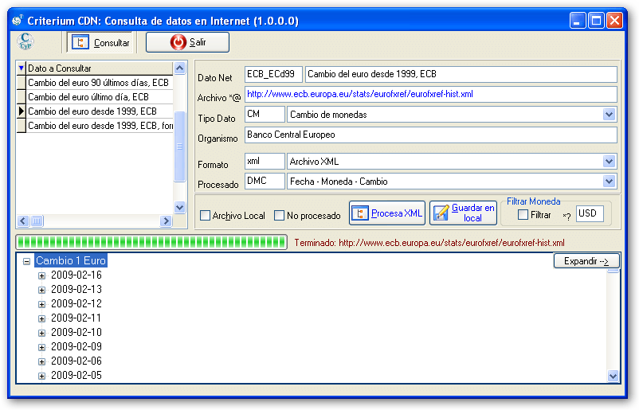The height and width of the screenshot is (410, 639).
Task: Select row Cambio del euro 90 últimos días, ECB
Action: (100, 83)
